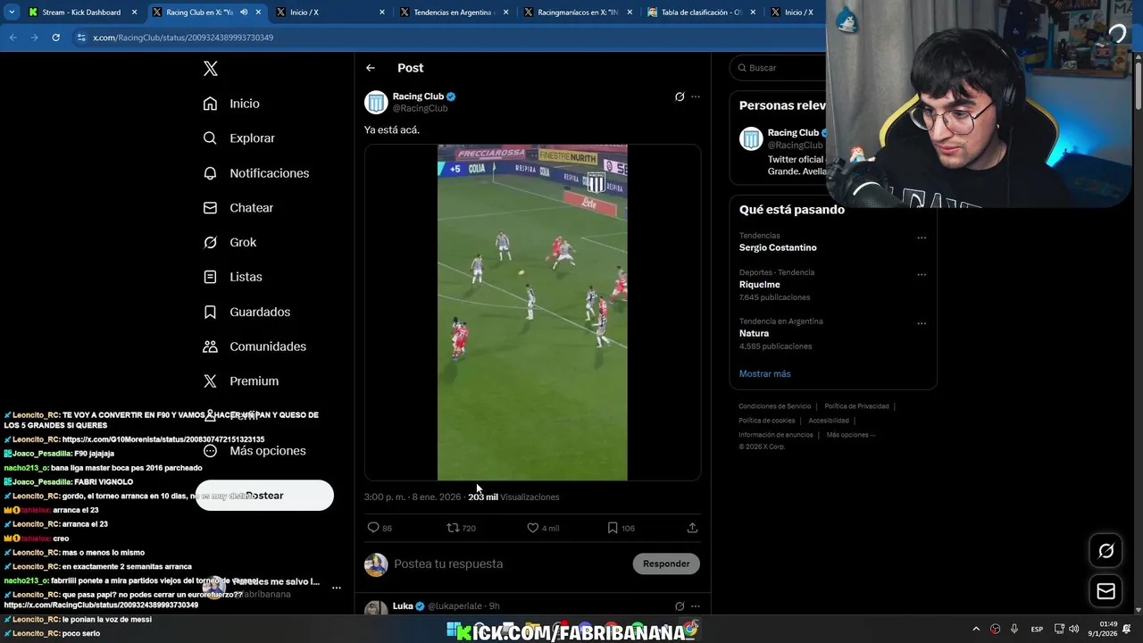Close the Racing Club en X tab
The width and height of the screenshot is (1143, 643).
click(258, 13)
